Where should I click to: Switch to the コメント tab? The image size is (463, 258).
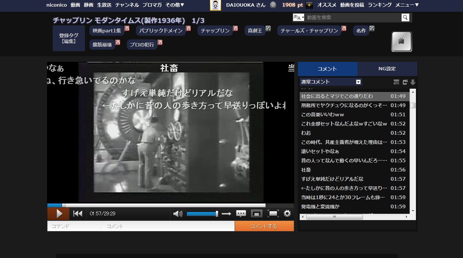[x=327, y=69]
